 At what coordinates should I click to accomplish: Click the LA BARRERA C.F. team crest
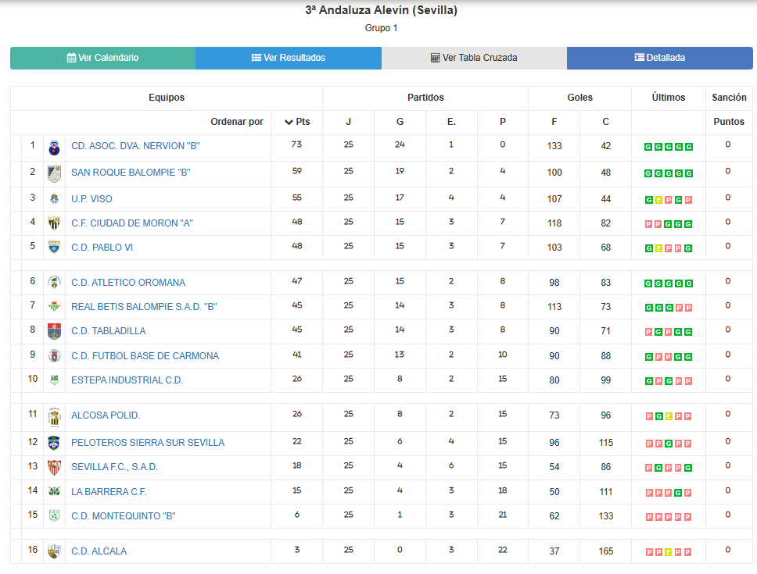[55, 491]
